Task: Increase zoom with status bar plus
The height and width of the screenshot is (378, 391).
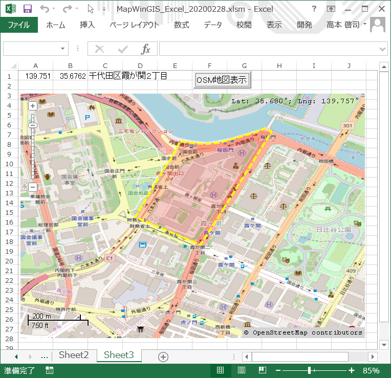Action: 352,370
